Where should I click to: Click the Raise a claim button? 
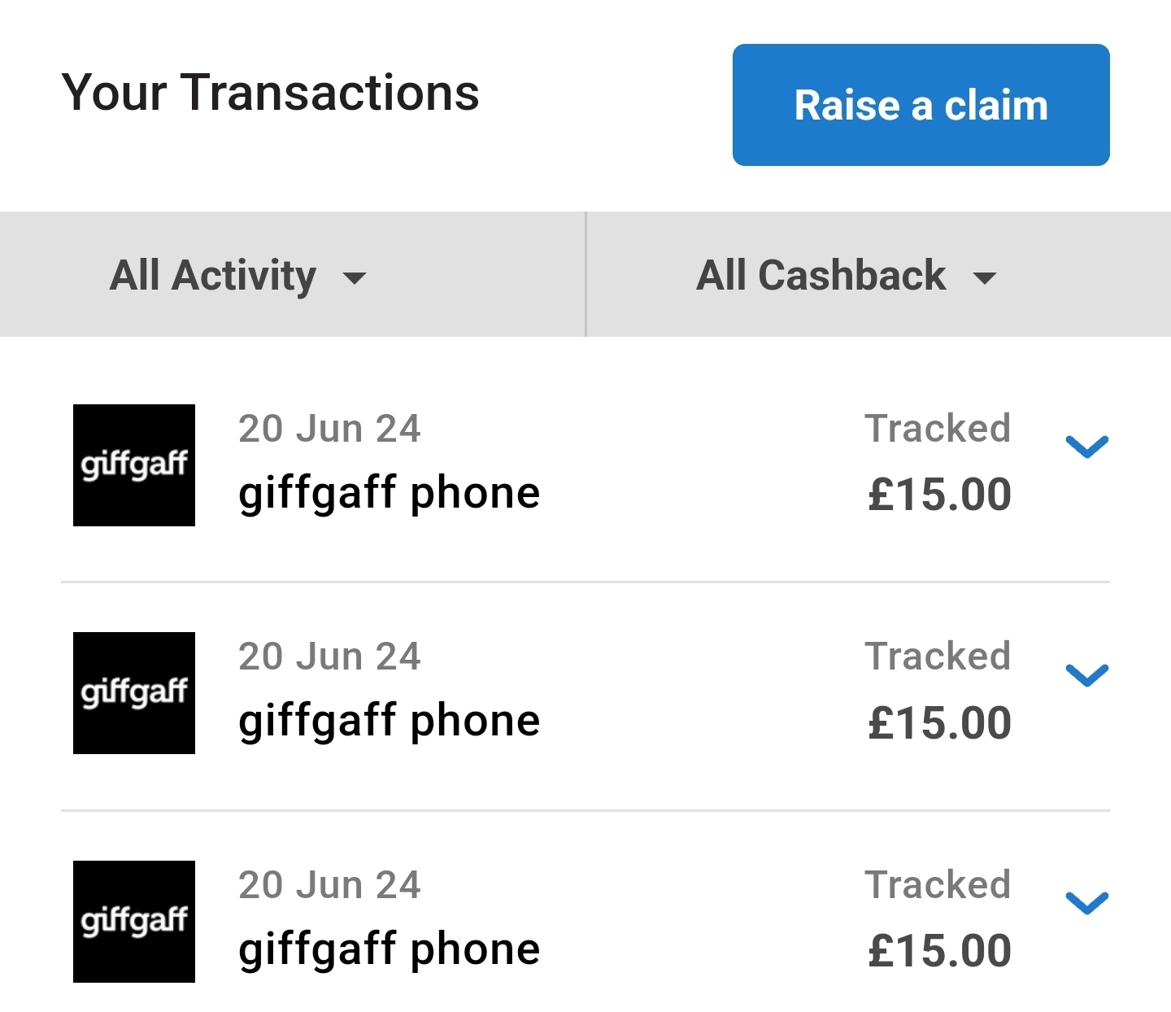pyautogui.click(x=921, y=105)
